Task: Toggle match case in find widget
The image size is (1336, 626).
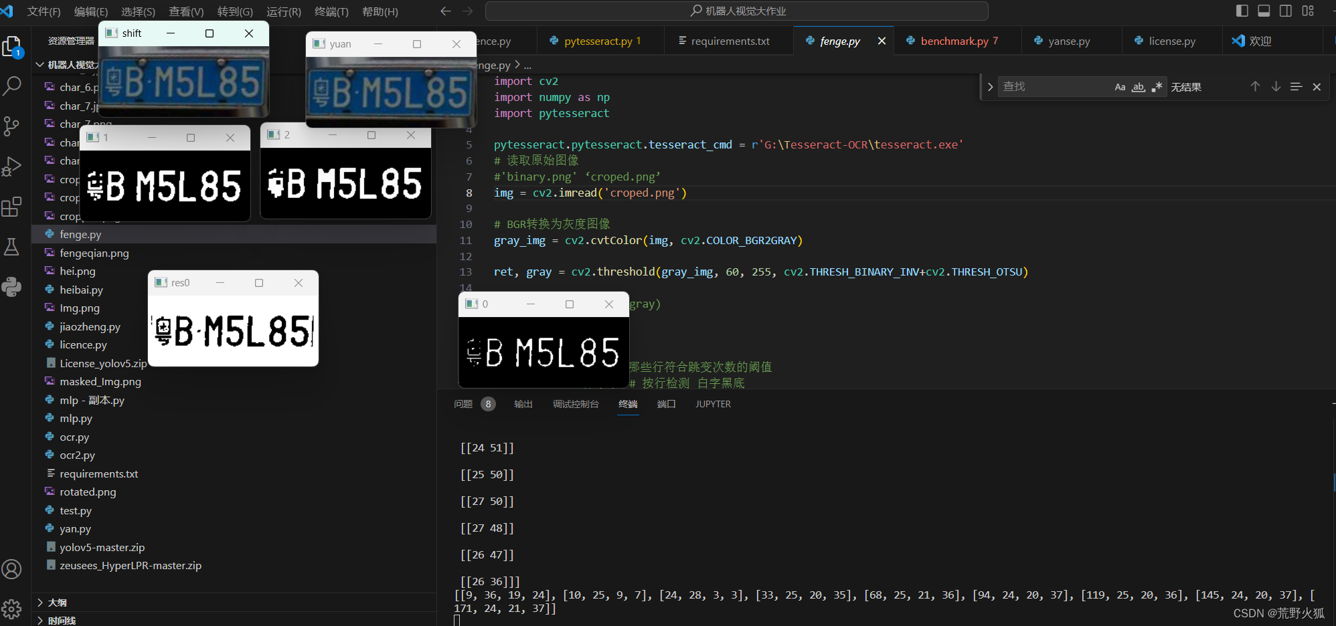Action: (x=1120, y=87)
